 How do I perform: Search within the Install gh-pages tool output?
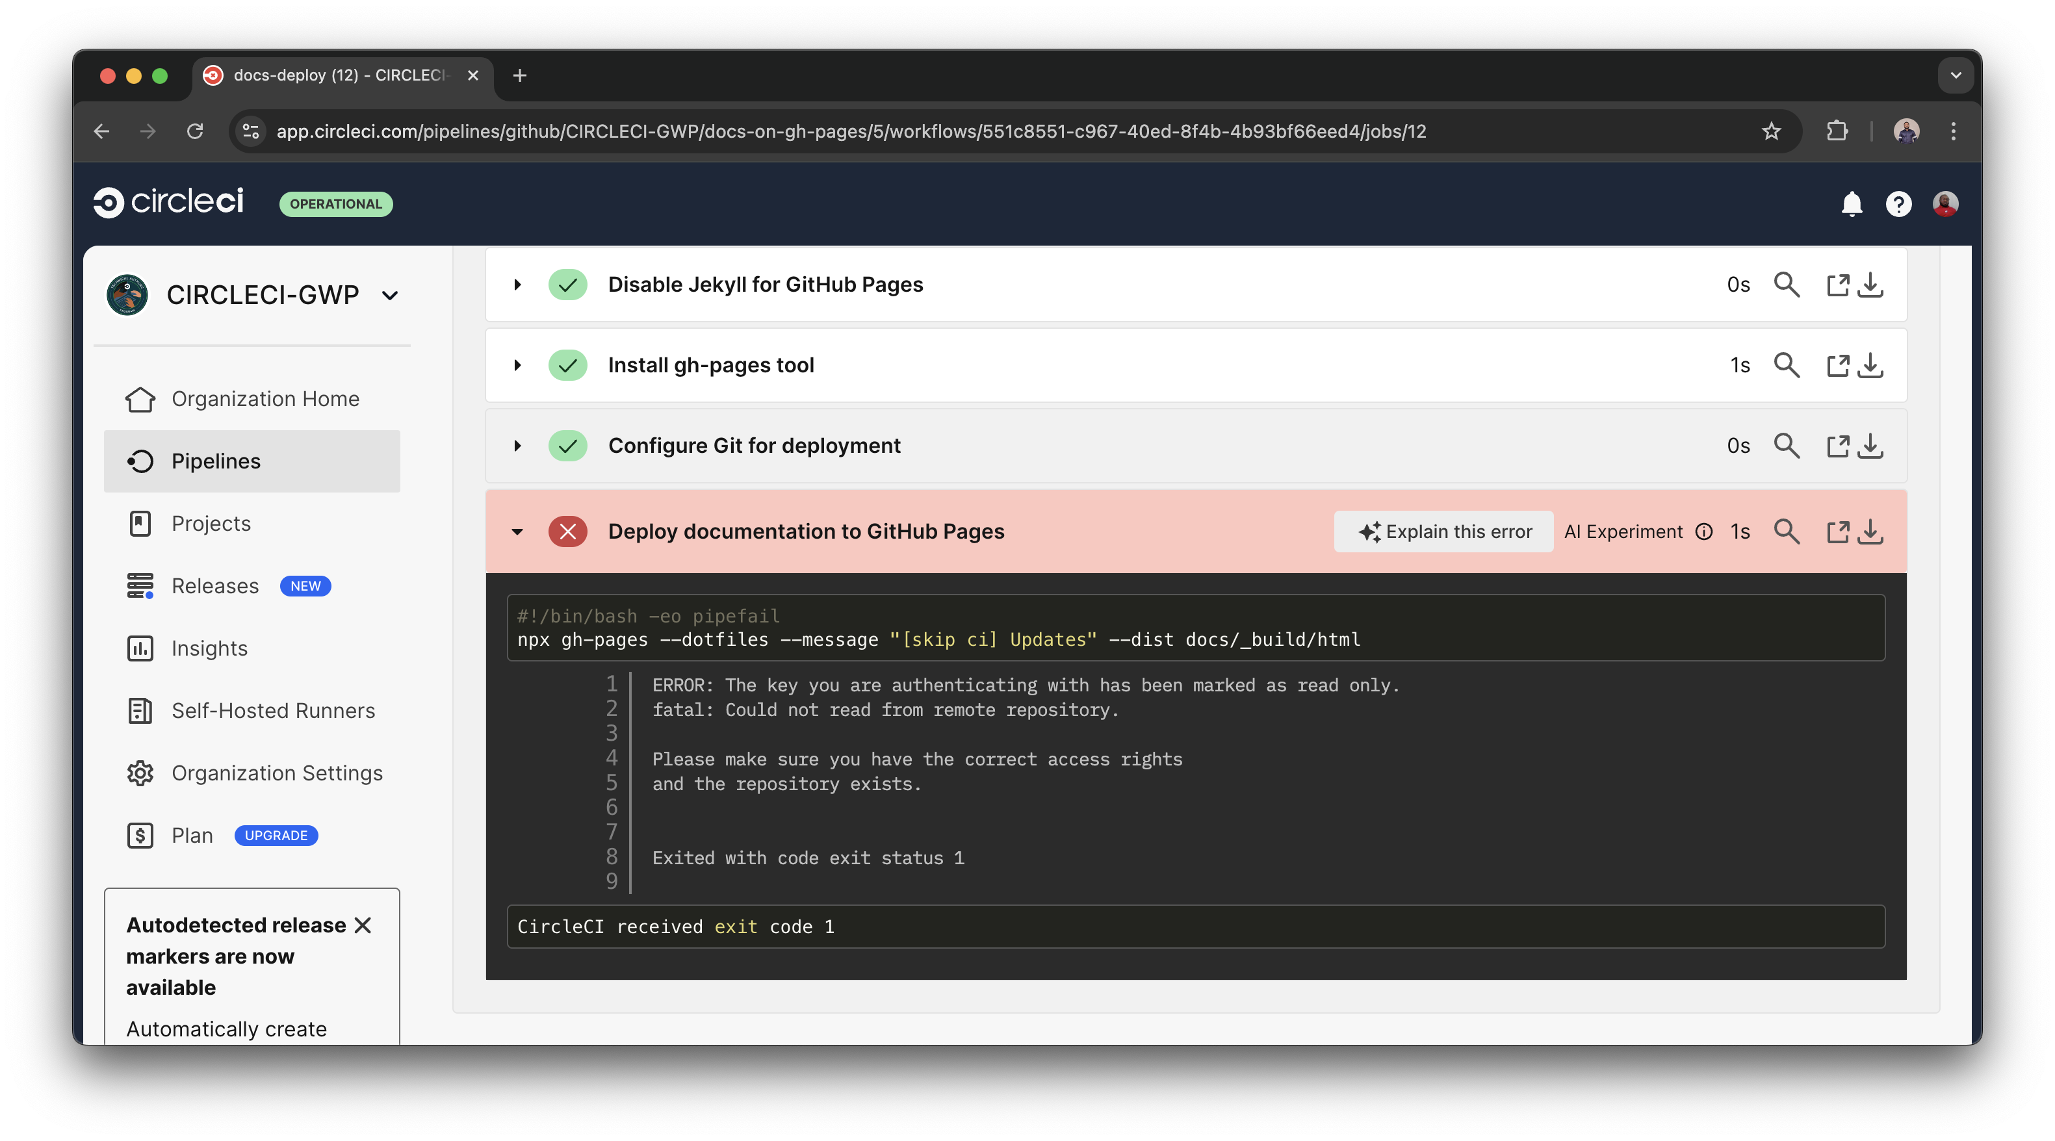click(x=1788, y=365)
